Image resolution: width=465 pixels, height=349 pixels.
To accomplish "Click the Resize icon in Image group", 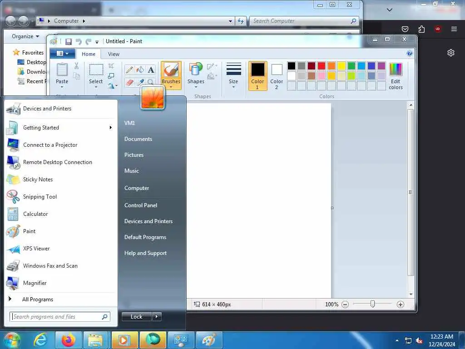I will click(111, 76).
